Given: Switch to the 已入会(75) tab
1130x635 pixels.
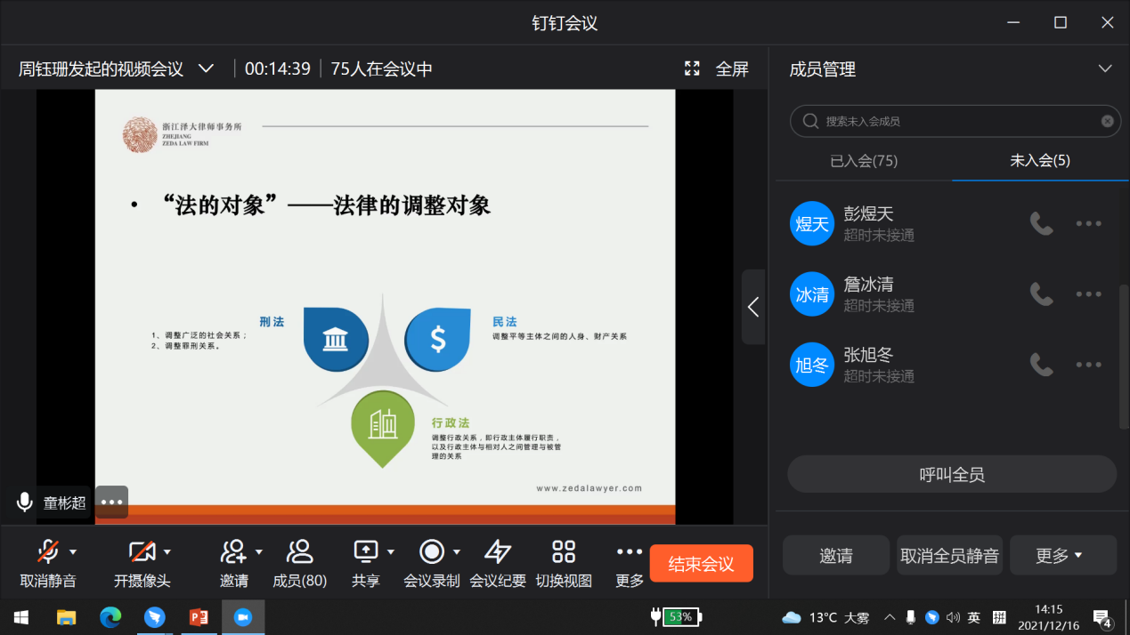Looking at the screenshot, I should pyautogui.click(x=863, y=161).
